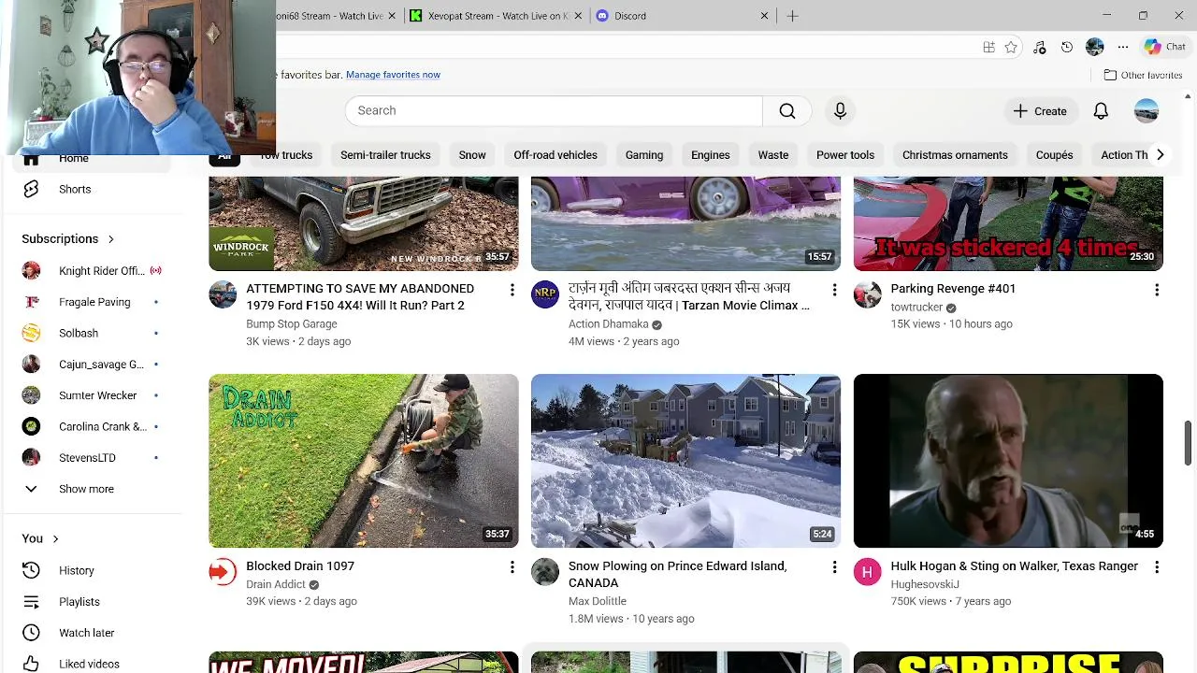Screen dimensions: 1197x673
Task: Select Christmas ornaments filter chip
Action: point(955,155)
